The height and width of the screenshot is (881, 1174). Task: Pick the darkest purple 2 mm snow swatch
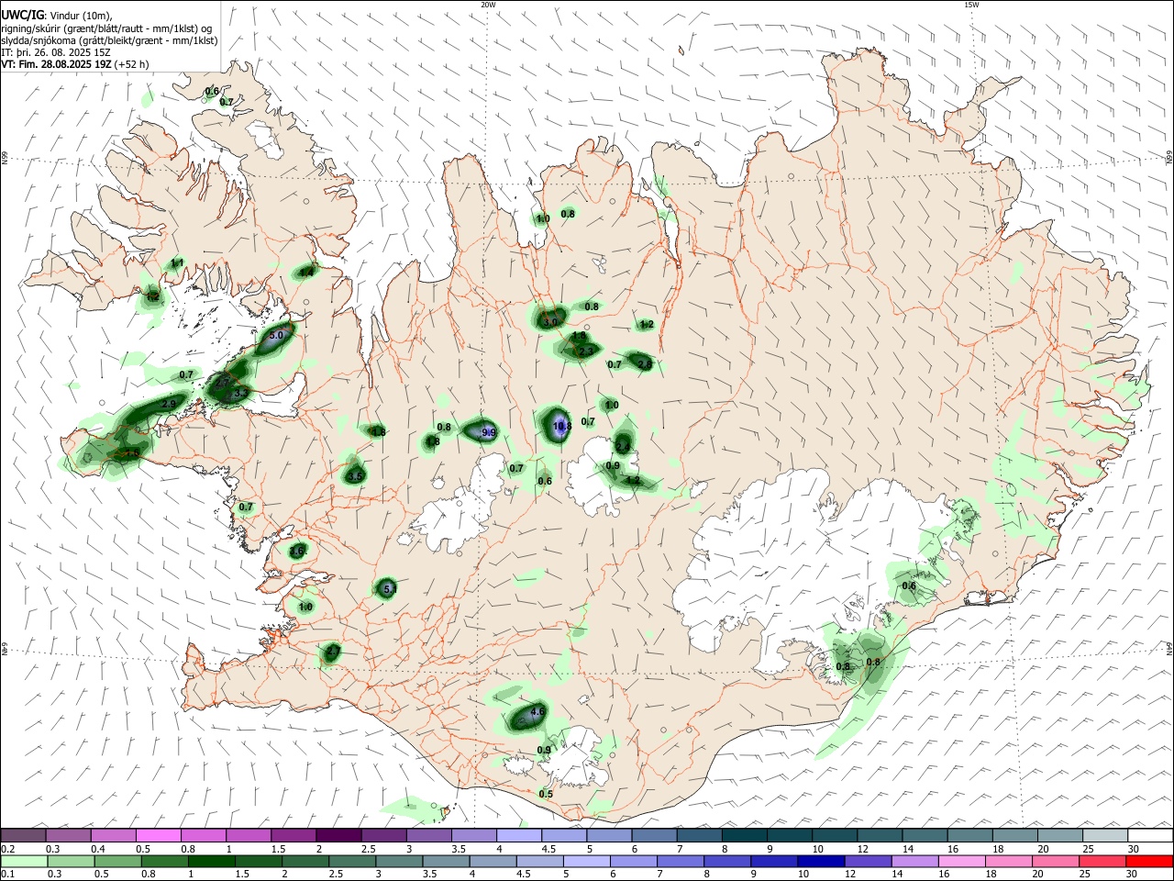click(x=338, y=835)
